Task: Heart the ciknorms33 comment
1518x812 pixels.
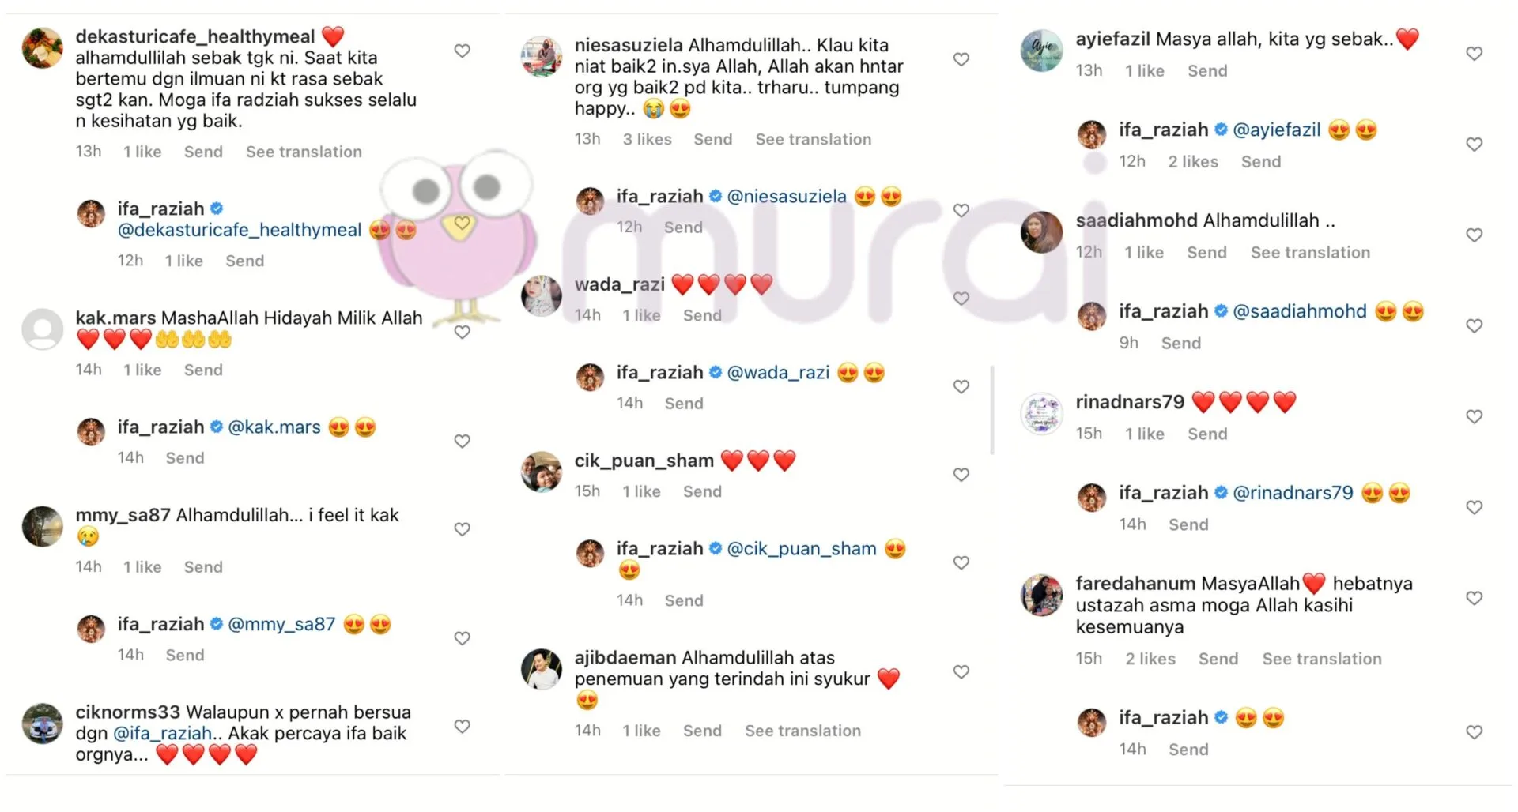Action: coord(463,727)
